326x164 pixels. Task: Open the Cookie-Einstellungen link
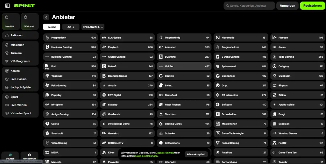click(146, 156)
